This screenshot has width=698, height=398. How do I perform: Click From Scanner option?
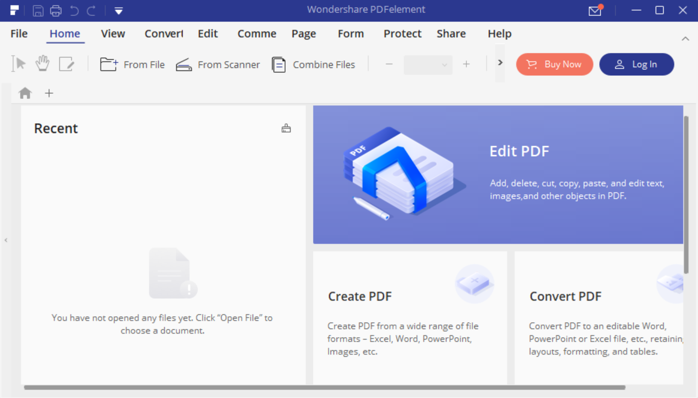click(218, 64)
